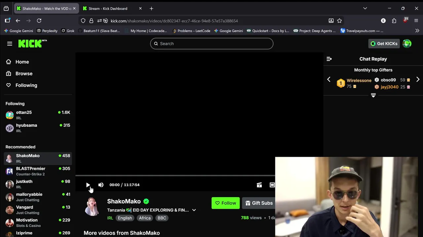This screenshot has width=423, height=237.
Task: Show more bookmarks overflow chevron
Action: pyautogui.click(x=417, y=31)
